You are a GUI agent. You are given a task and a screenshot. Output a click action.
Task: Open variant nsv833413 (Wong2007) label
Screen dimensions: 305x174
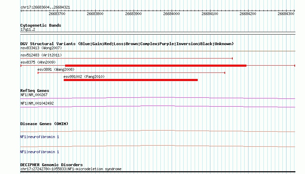coord(41,48)
